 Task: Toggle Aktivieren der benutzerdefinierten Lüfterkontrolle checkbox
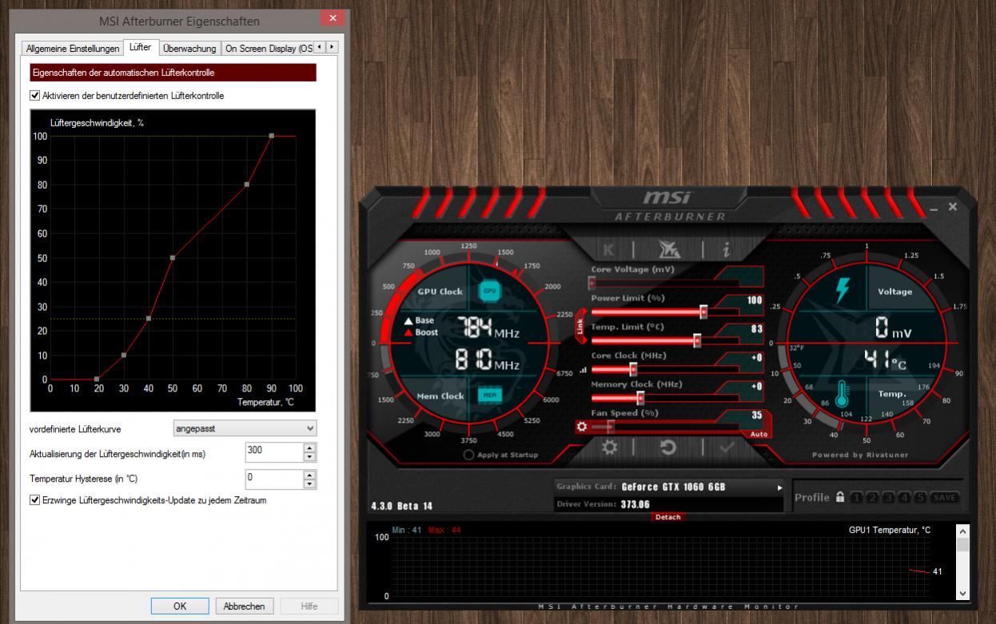tap(35, 95)
